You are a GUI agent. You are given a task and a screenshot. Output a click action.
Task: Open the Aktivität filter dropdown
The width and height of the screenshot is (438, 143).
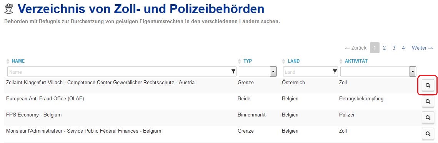click(378, 72)
